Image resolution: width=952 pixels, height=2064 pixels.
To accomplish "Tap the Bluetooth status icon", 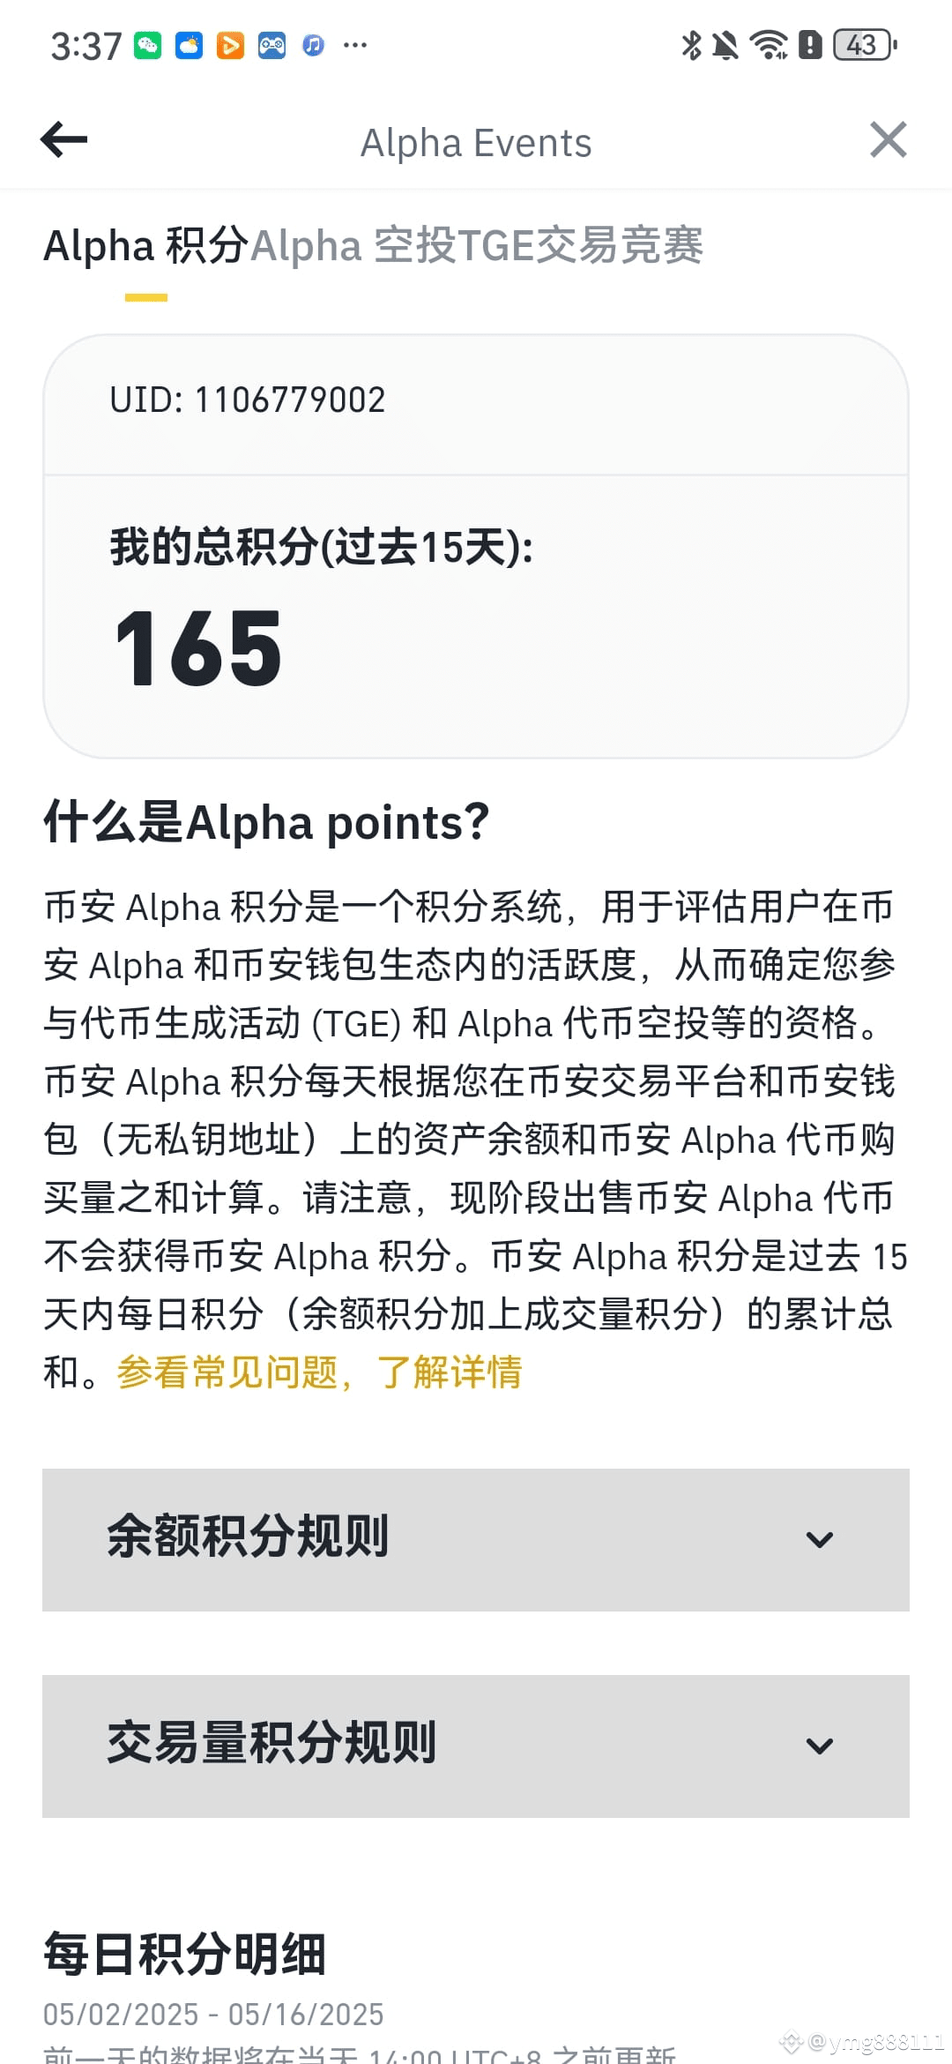I will click(x=692, y=45).
